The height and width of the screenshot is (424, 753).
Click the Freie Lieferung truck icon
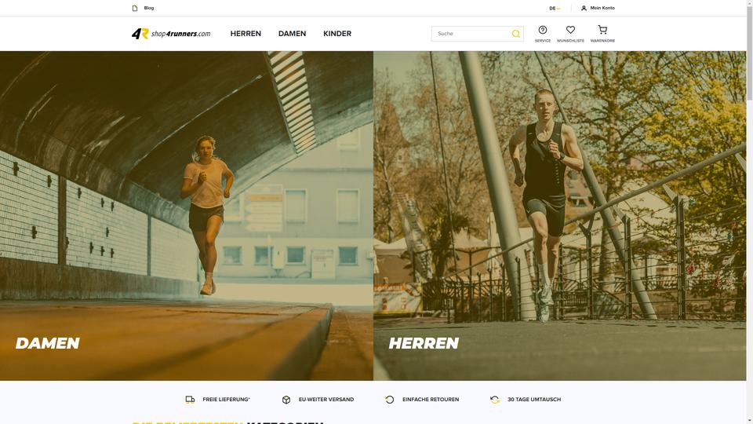190,400
